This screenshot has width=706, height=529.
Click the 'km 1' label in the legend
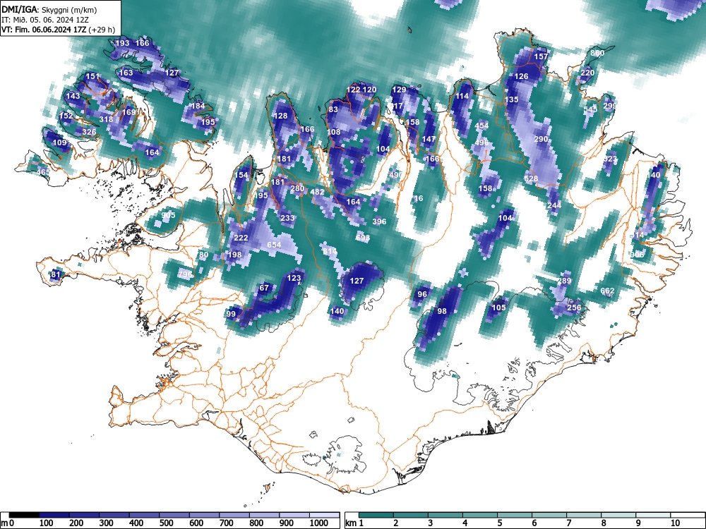pos(354,523)
